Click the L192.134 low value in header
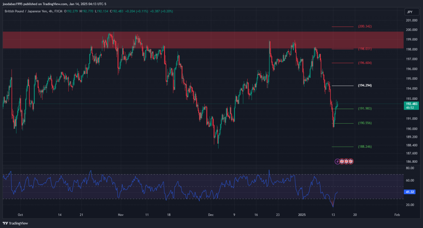The image size is (423, 228). pos(102,11)
